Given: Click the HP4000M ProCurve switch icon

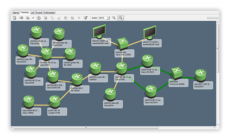Looking at the screenshot, I should (176, 73).
